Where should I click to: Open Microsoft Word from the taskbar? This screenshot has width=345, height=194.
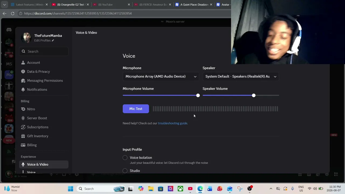click(210, 189)
